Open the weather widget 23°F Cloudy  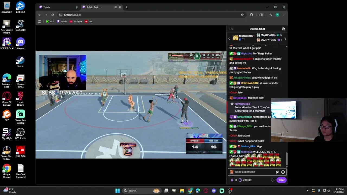tap(9, 191)
